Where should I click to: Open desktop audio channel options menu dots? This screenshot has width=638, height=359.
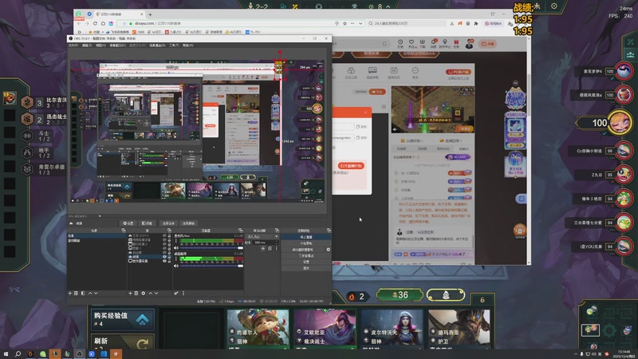tap(175, 258)
